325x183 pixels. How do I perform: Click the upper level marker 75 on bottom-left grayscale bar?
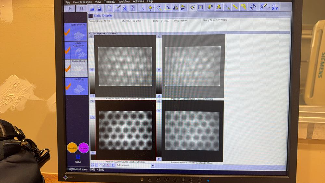click(x=93, y=117)
